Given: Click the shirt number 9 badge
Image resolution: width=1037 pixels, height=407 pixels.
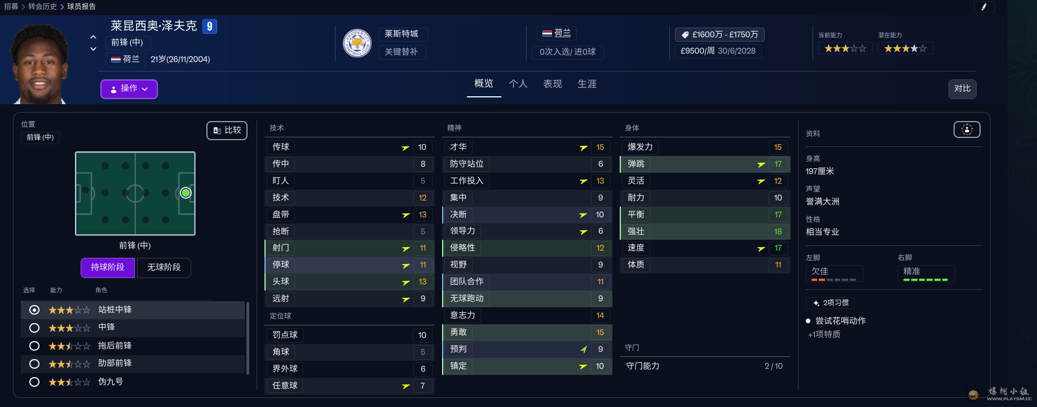Looking at the screenshot, I should 209,26.
